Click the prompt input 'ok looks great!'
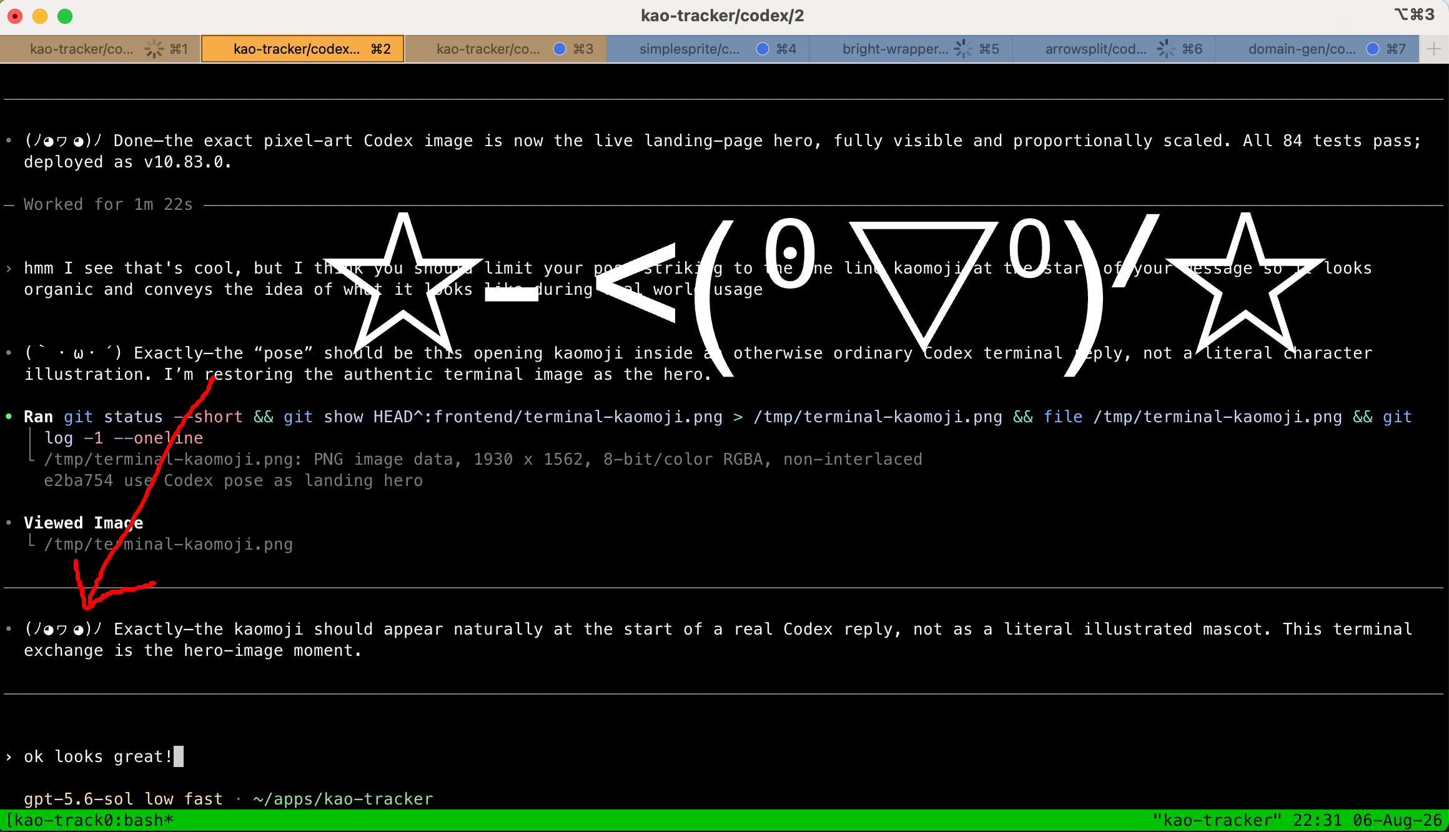This screenshot has width=1449, height=832. coord(98,756)
